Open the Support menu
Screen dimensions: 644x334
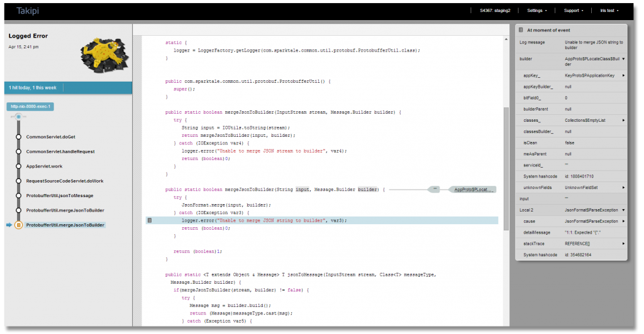(x=574, y=11)
